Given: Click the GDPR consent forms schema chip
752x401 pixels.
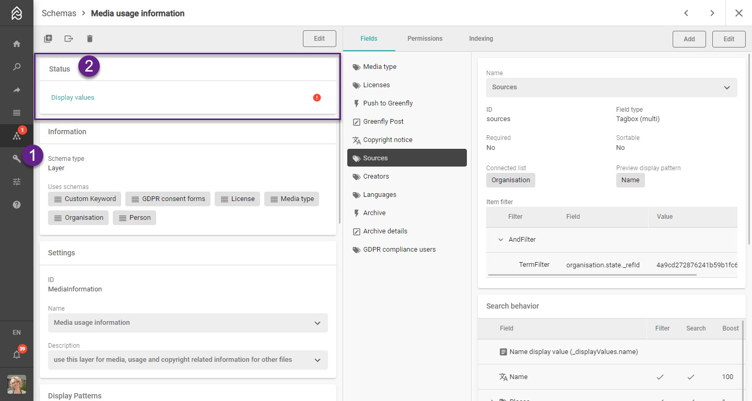Looking at the screenshot, I should [x=168, y=199].
